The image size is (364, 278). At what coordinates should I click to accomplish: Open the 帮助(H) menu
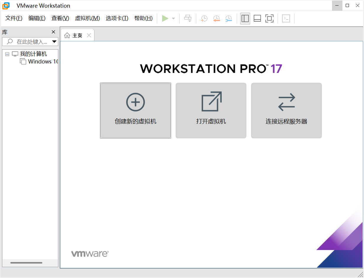(144, 18)
